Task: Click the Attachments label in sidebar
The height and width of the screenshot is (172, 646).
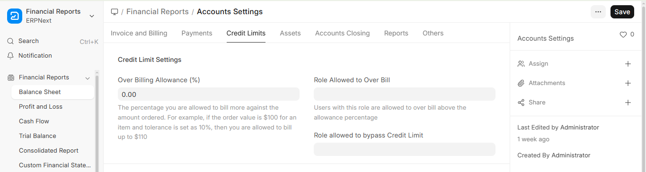Action: click(x=547, y=83)
